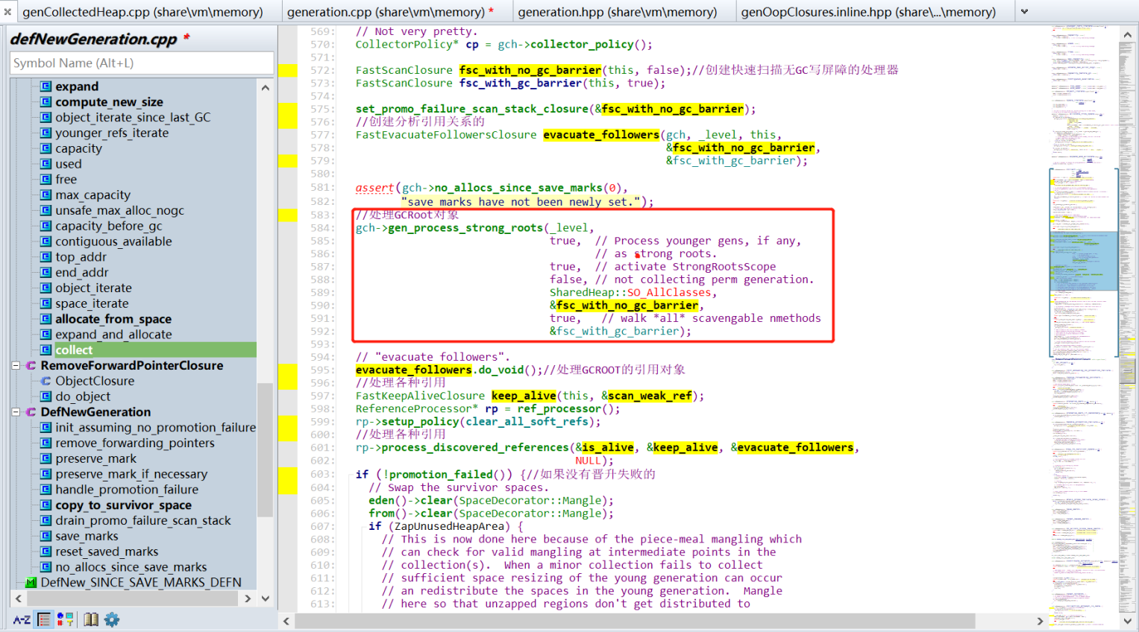Switch to genCollectedHeap.cpp tab
The height and width of the screenshot is (632, 1139).
coord(142,12)
